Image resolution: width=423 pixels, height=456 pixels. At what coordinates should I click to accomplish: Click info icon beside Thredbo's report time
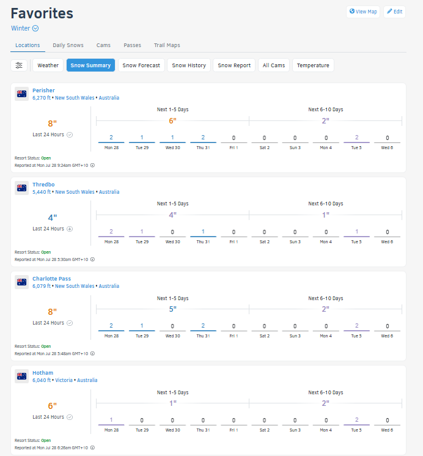92,259
